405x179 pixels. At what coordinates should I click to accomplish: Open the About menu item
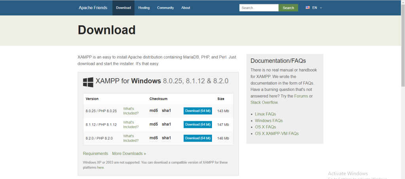tap(186, 8)
